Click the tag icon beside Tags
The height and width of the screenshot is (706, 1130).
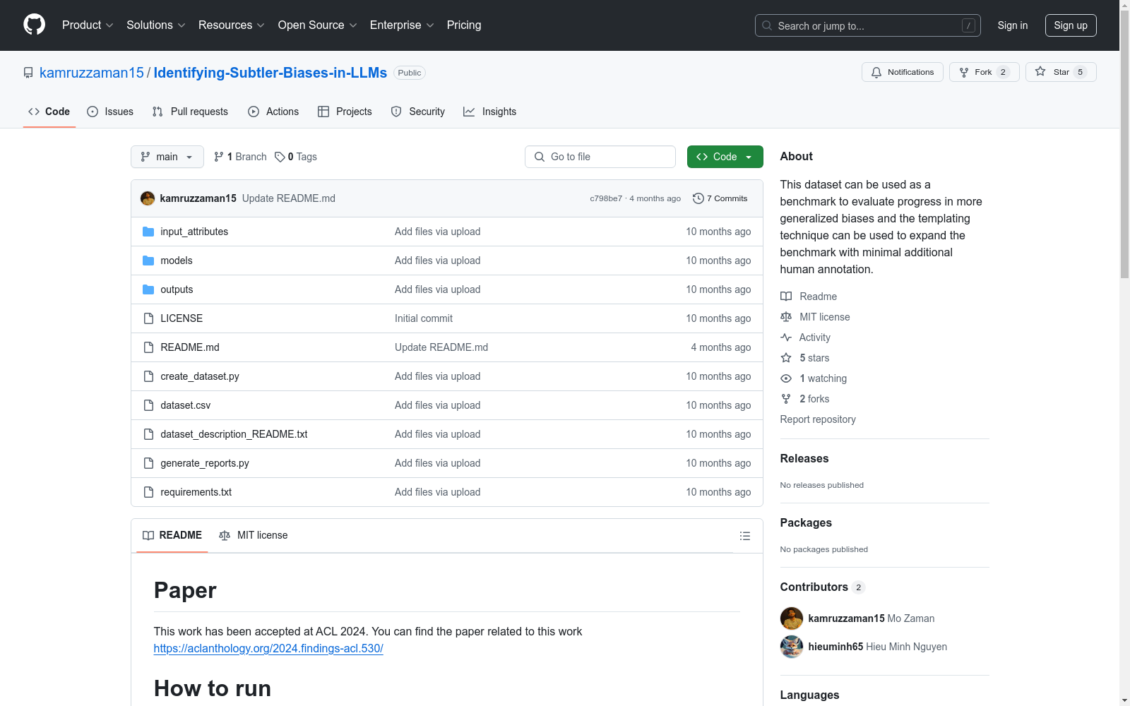pyautogui.click(x=280, y=157)
